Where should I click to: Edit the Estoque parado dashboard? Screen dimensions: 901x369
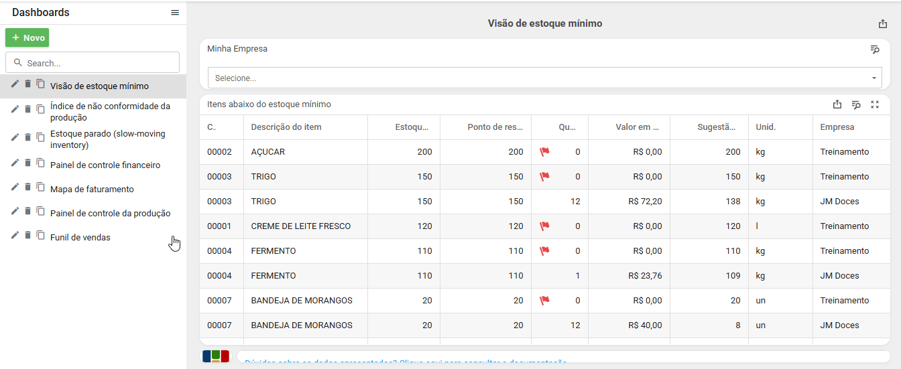click(x=15, y=137)
